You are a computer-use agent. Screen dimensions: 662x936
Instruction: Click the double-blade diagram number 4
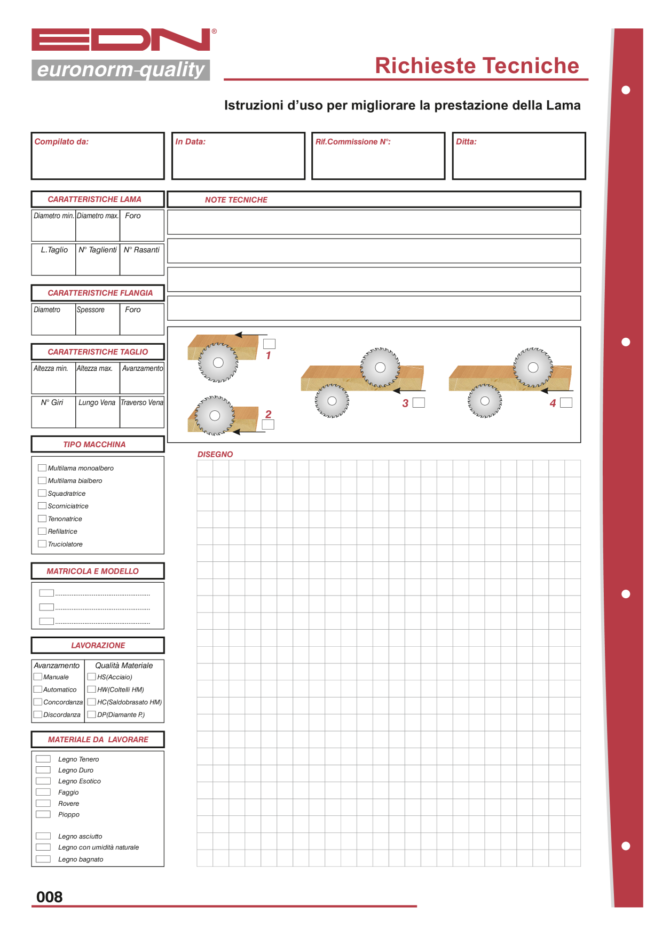click(x=510, y=383)
